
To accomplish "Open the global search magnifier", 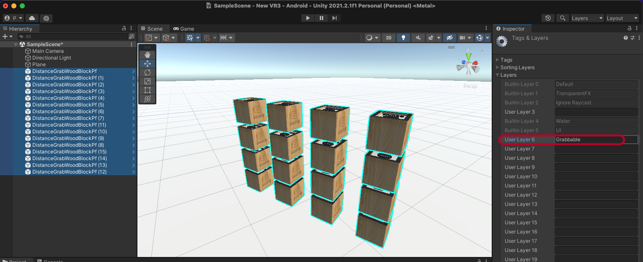I will pos(562,18).
